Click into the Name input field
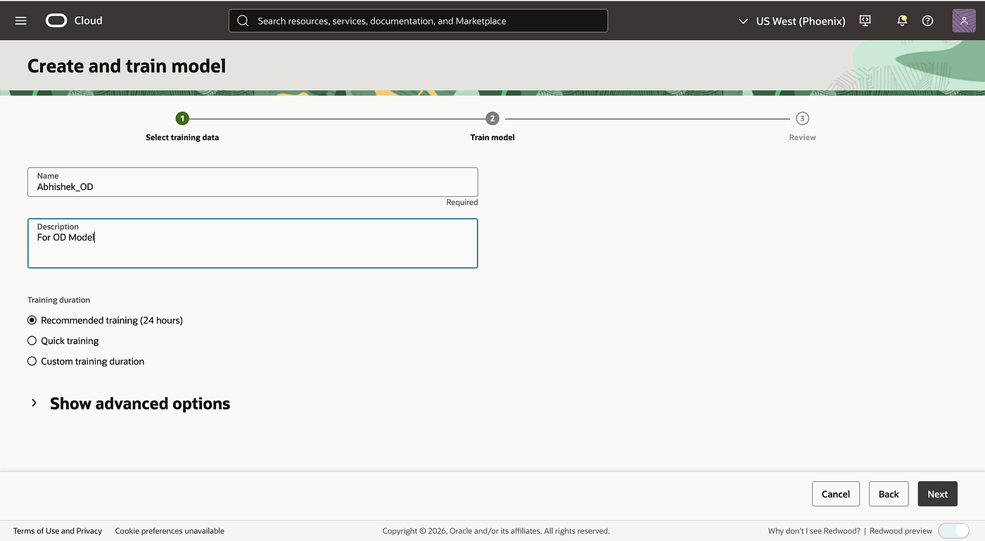985x541 pixels. pyautogui.click(x=253, y=182)
